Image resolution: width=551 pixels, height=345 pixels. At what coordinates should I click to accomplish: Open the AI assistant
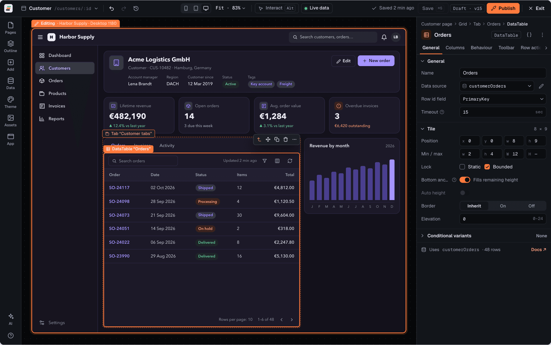coord(10,319)
